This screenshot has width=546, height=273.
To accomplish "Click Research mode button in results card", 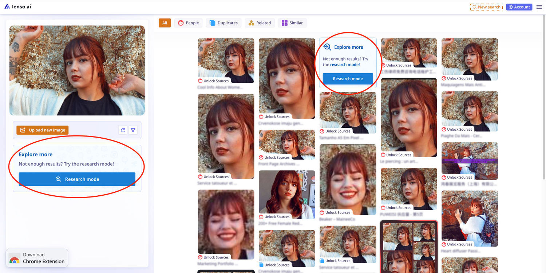I will pos(348,79).
